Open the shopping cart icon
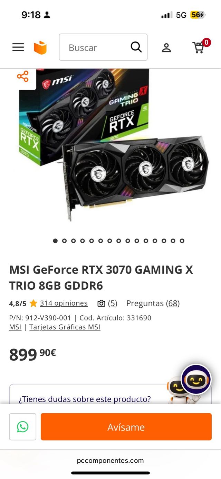Viewport: 221px width, 479px height. coord(200,47)
